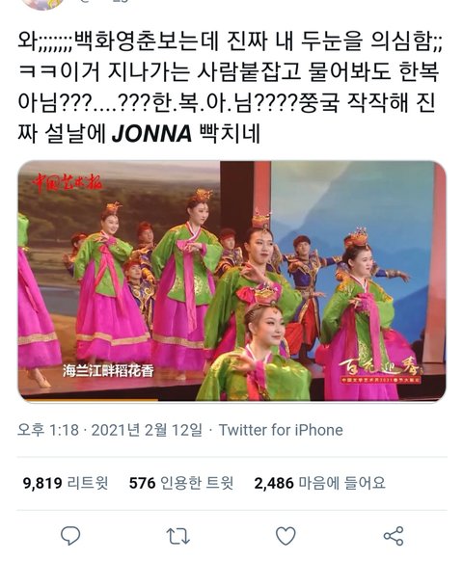Open the Twitter for iPhone source link
This screenshot has width=463, height=561.
click(x=281, y=430)
